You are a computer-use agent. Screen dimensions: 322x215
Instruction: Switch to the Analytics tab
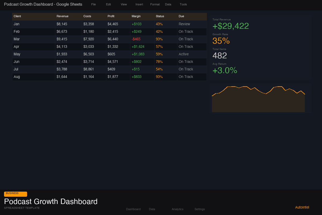(x=178, y=209)
